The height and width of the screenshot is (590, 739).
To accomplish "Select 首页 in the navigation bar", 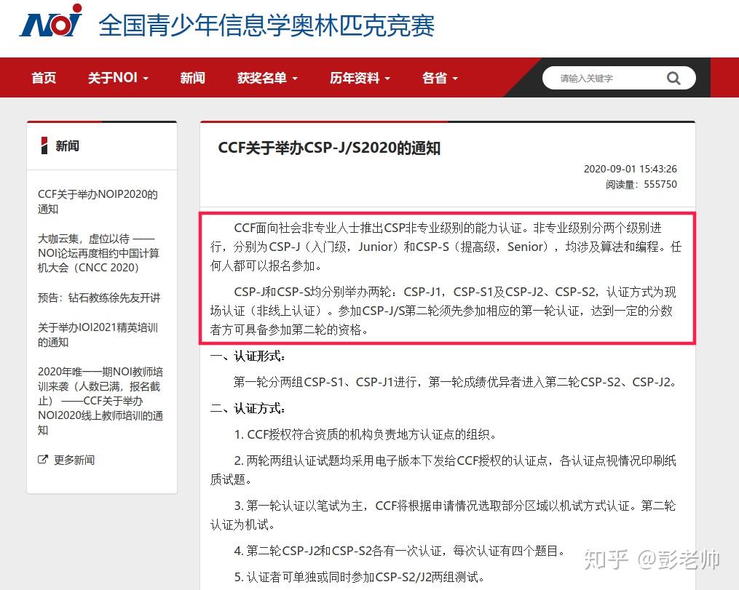I will pyautogui.click(x=43, y=77).
